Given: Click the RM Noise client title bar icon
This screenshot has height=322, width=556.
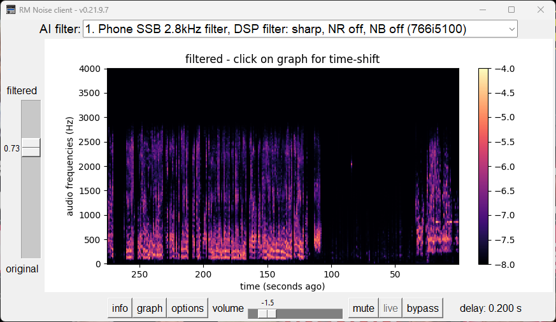Looking at the screenshot, I should 11,10.
